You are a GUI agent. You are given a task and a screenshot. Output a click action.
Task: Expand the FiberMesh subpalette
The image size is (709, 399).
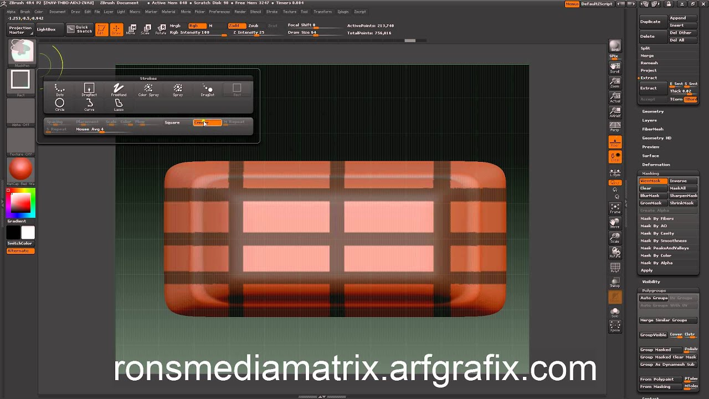pos(653,129)
